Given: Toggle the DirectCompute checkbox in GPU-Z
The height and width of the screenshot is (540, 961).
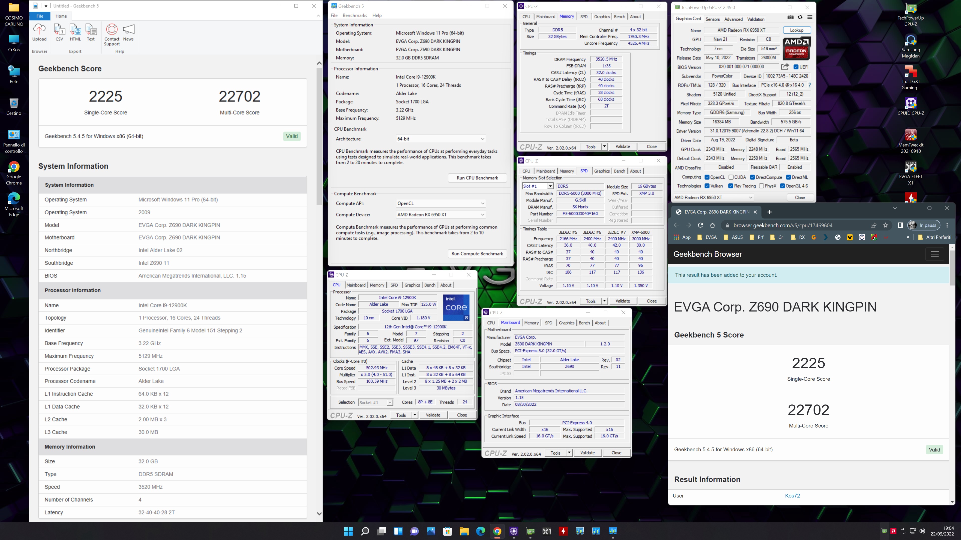Looking at the screenshot, I should point(753,177).
